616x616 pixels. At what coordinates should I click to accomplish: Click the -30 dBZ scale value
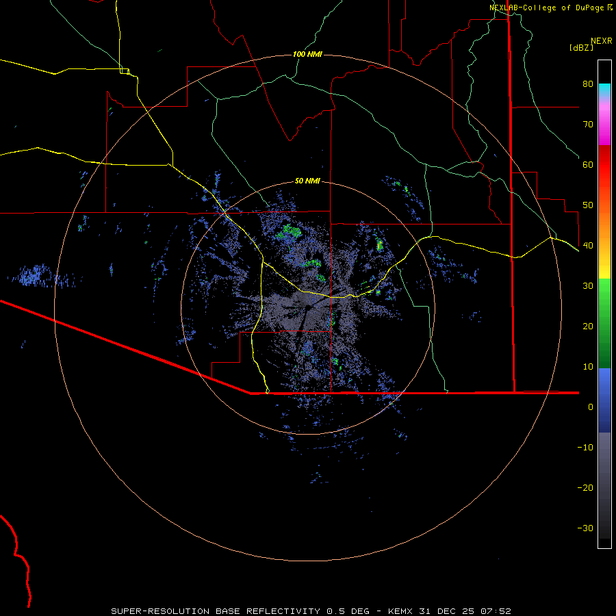pos(585,528)
